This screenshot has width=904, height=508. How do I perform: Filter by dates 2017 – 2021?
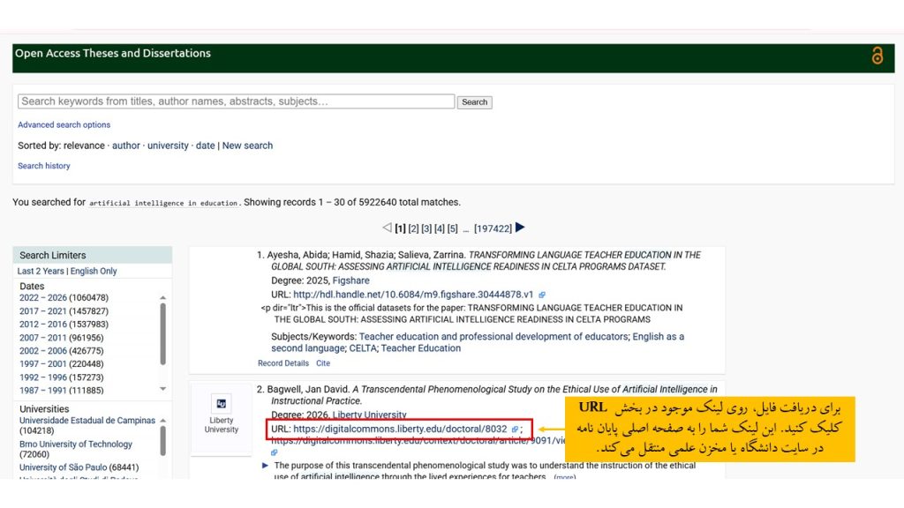43,311
